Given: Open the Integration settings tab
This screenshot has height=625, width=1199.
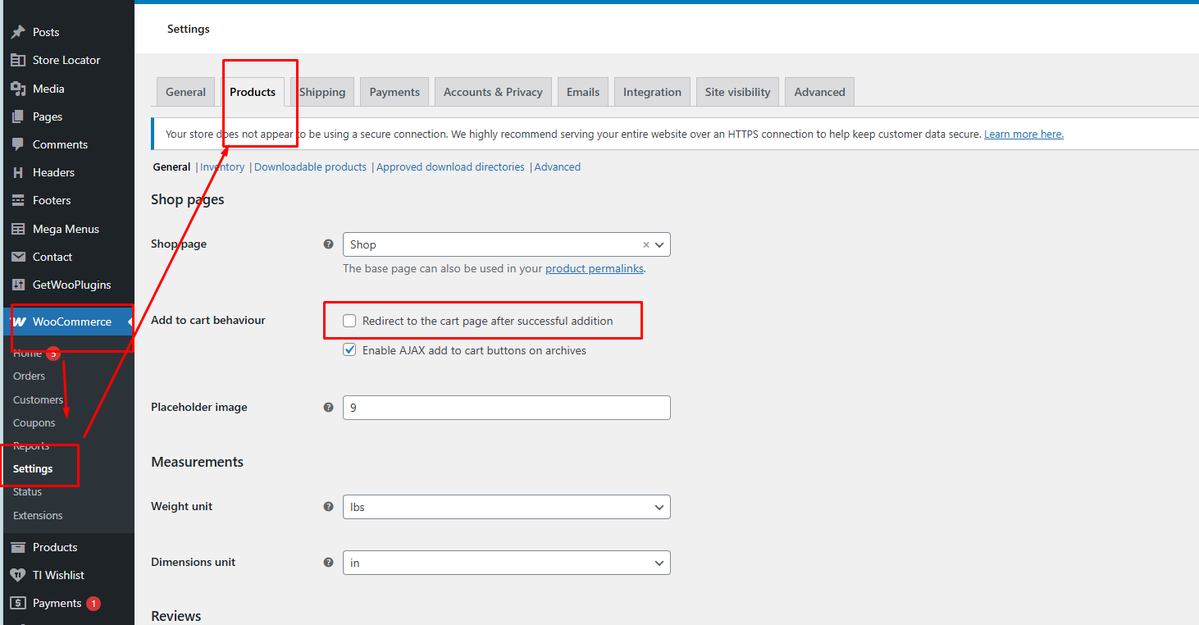Looking at the screenshot, I should pyautogui.click(x=652, y=92).
